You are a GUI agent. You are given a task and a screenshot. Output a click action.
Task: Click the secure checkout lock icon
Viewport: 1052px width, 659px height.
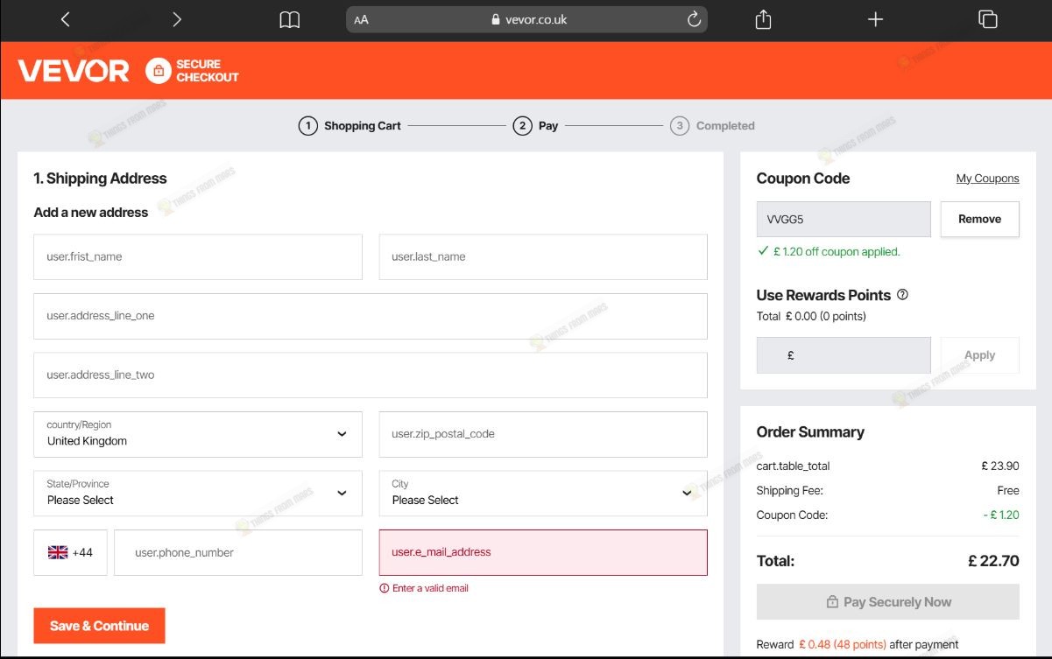pos(158,71)
